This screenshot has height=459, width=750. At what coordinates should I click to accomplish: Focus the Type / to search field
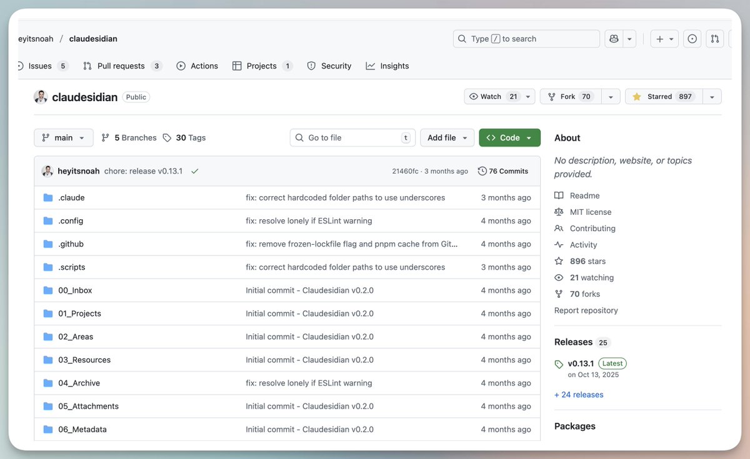point(526,39)
